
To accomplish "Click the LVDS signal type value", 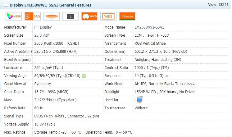I will [66, 116].
